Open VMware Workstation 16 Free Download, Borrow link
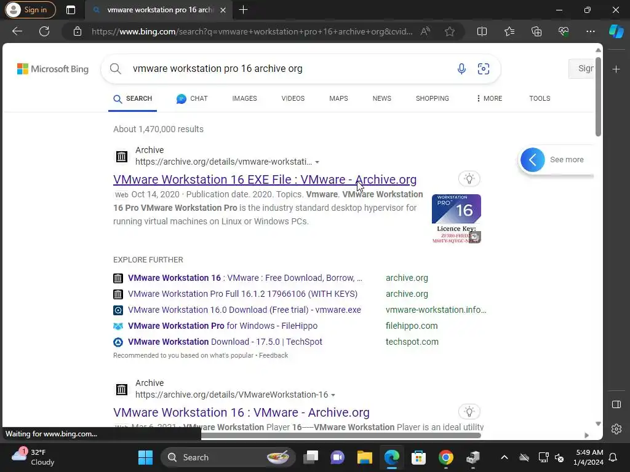Screen dimensions: 630x472 [245, 278]
